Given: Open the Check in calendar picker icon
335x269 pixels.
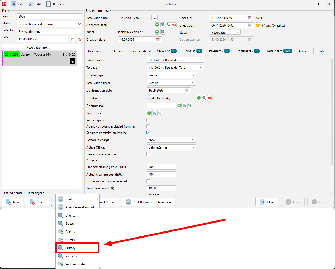Looking at the screenshot, I should [249, 18].
